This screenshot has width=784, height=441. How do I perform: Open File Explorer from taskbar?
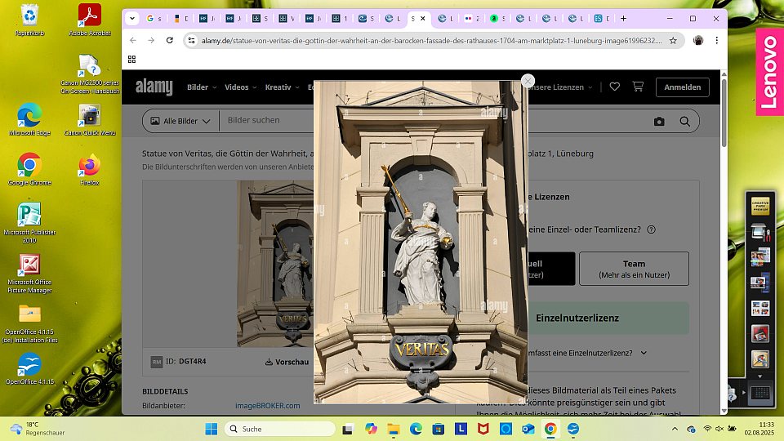394,429
